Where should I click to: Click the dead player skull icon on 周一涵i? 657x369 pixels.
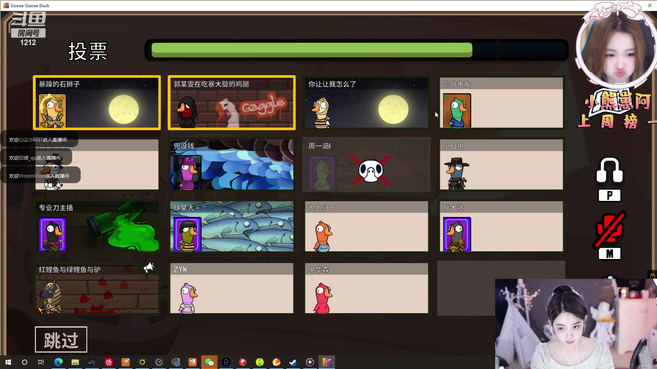click(x=371, y=170)
